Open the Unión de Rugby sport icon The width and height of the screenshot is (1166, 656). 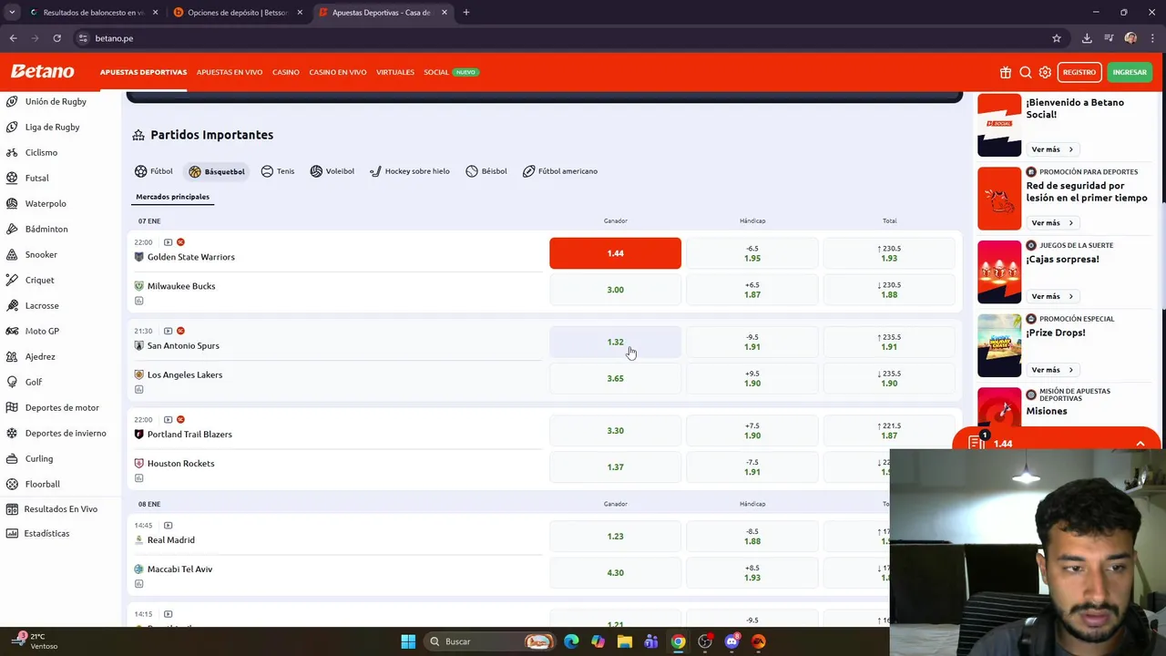pyautogui.click(x=12, y=101)
